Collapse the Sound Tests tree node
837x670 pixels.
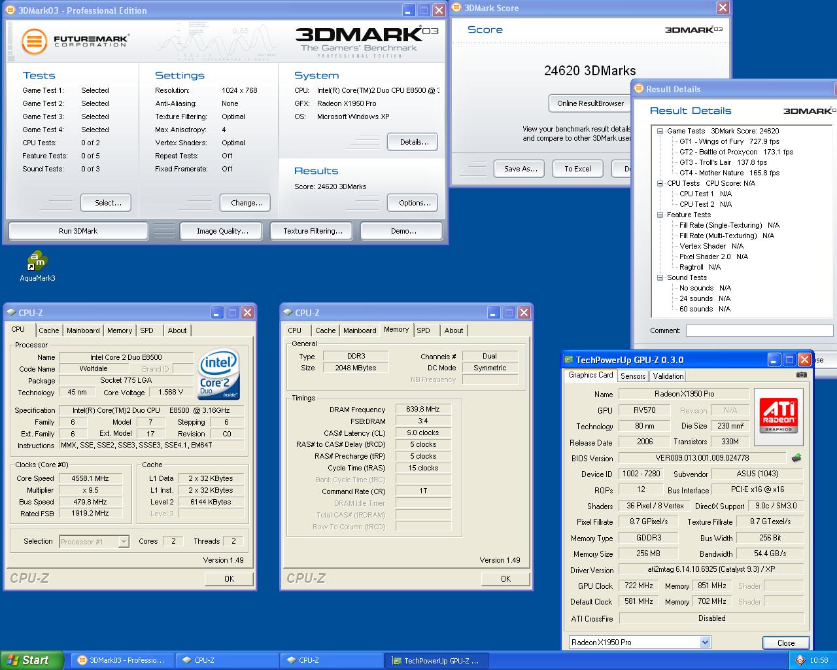(660, 277)
